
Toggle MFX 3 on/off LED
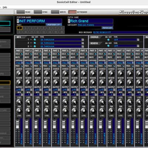pos(35,46)
